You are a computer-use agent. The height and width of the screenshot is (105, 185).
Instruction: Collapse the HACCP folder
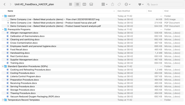click(x=3, y=16)
